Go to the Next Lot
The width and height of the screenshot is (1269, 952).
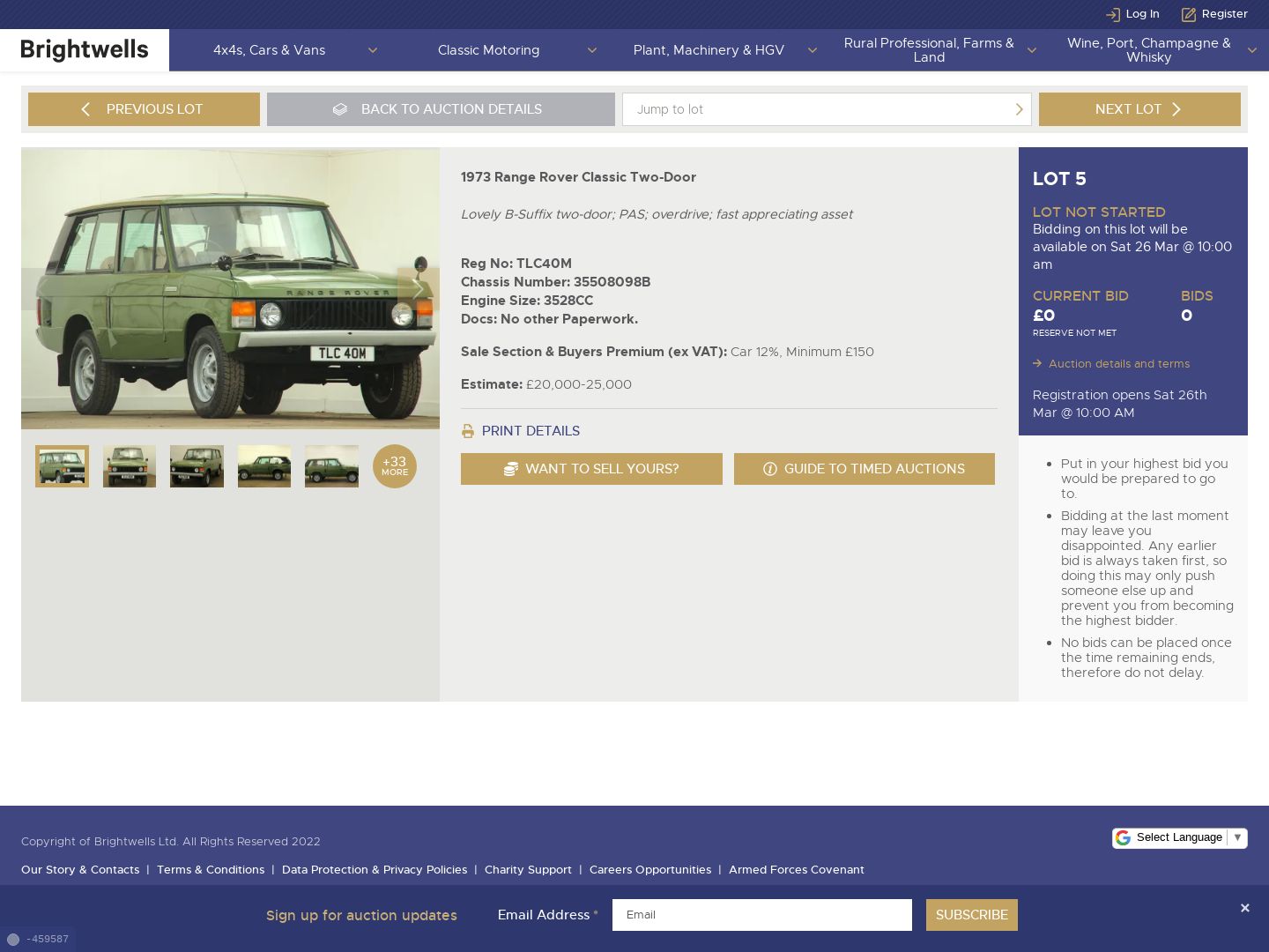(1139, 109)
